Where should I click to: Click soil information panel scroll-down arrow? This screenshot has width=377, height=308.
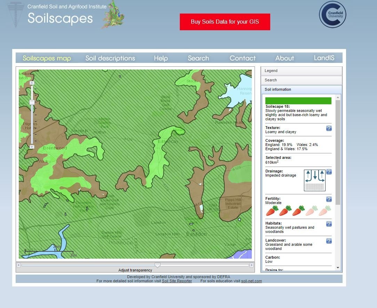[x=338, y=268]
